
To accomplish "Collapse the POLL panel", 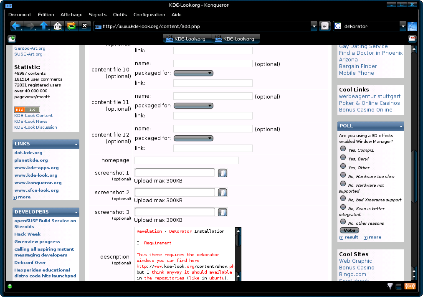I will click(x=401, y=127).
